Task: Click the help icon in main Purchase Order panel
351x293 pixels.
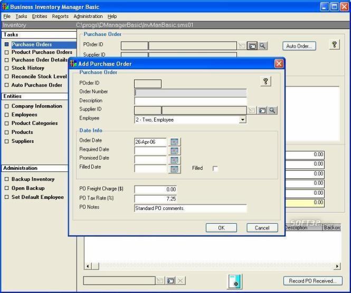Action: 335,44
